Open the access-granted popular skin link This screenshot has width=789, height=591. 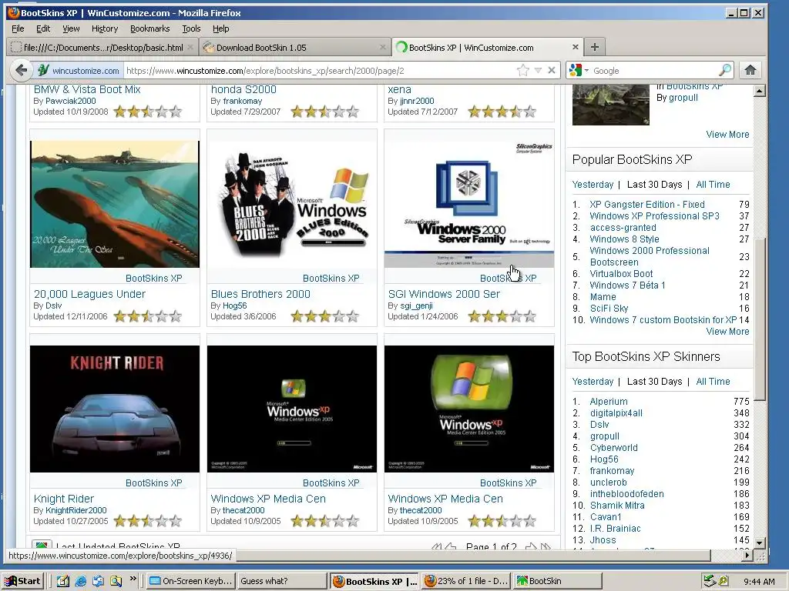[623, 228]
